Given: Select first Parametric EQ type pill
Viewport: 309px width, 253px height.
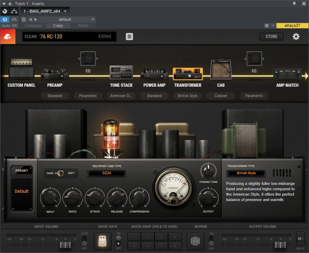Looking at the screenshot, I should click(88, 96).
